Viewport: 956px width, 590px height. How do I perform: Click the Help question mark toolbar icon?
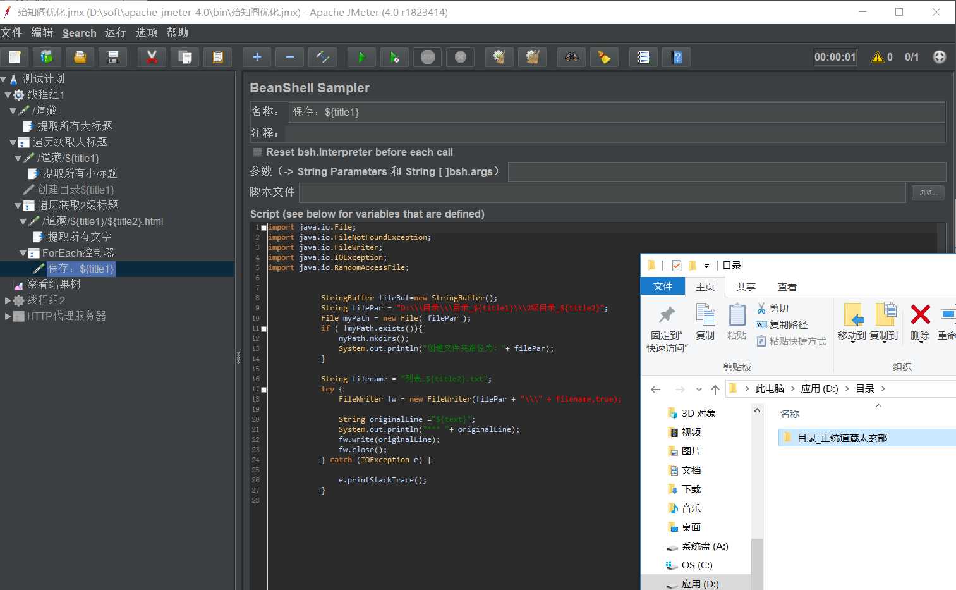tap(676, 57)
